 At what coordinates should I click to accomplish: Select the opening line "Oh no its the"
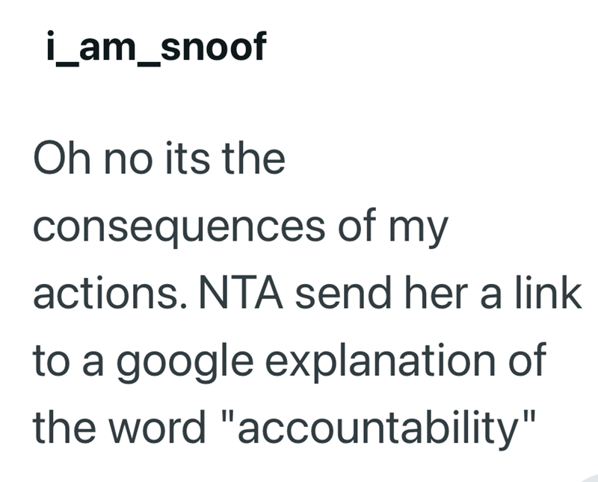coord(159,158)
